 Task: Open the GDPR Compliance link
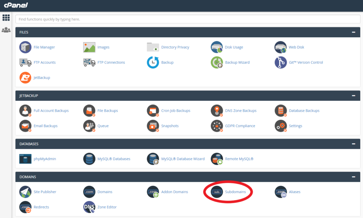[240, 126]
